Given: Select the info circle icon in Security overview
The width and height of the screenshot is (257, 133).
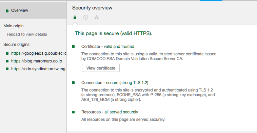Looking at the screenshot, I should (x=86, y=17).
